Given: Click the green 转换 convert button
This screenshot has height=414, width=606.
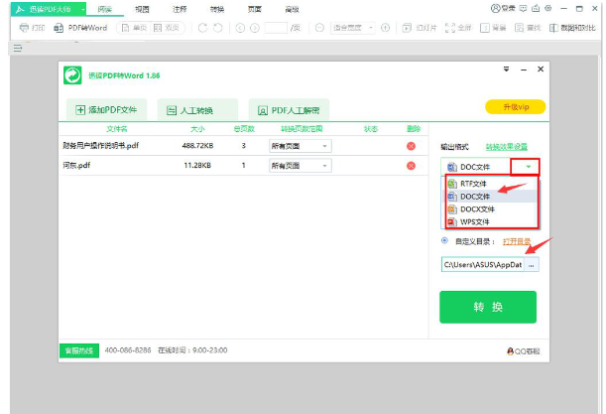Looking at the screenshot, I should click(x=487, y=307).
